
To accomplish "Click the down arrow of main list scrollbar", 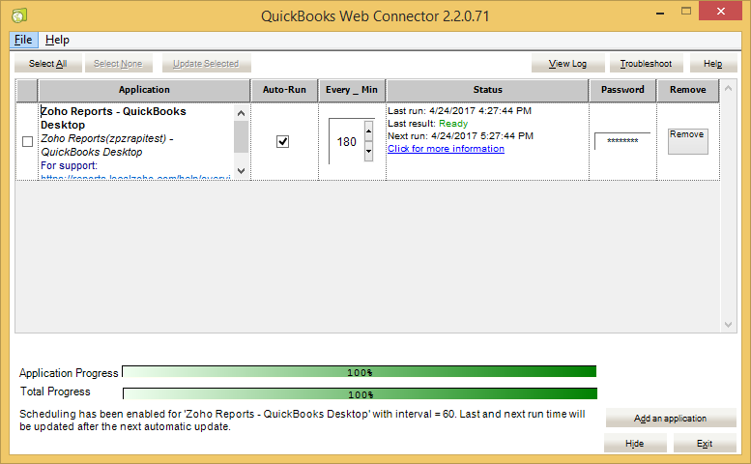I will [x=729, y=325].
